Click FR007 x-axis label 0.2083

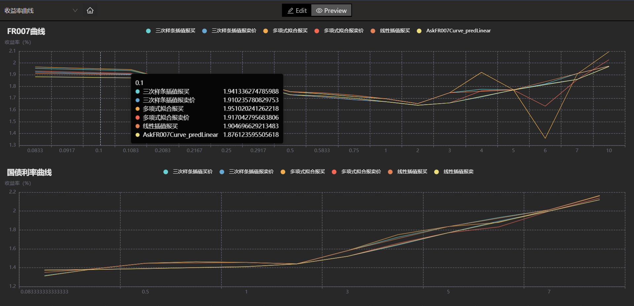(163, 151)
